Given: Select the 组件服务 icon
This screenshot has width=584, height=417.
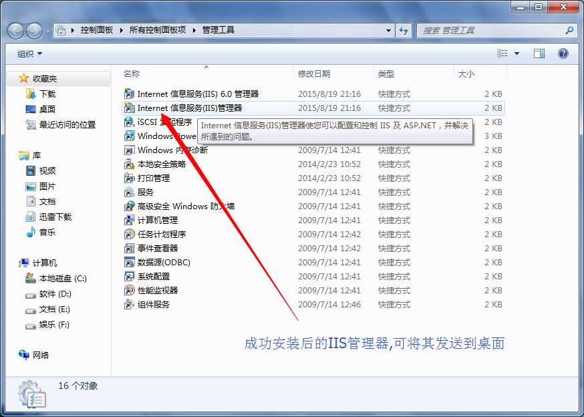Looking at the screenshot, I should coord(129,305).
